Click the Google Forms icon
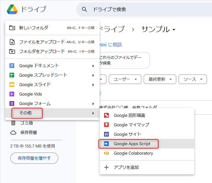The image size is (212, 183). 12,103
